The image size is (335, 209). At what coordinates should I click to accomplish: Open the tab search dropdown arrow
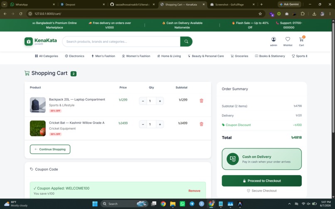4,4
